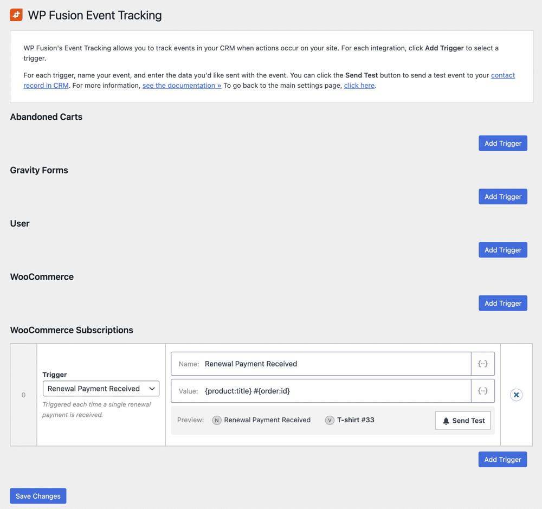
Task: Send a test event
Action: point(463,421)
